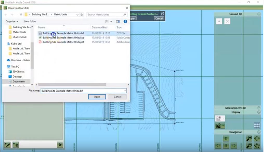Click the zoom to selection polygon icon
This screenshot has height=152, width=264.
[257, 145]
